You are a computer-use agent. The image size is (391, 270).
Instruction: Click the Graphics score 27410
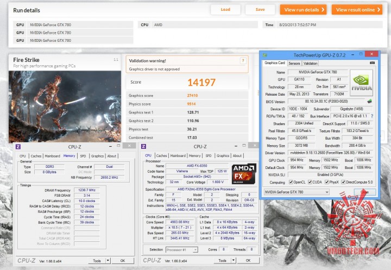pyautogui.click(x=192, y=95)
